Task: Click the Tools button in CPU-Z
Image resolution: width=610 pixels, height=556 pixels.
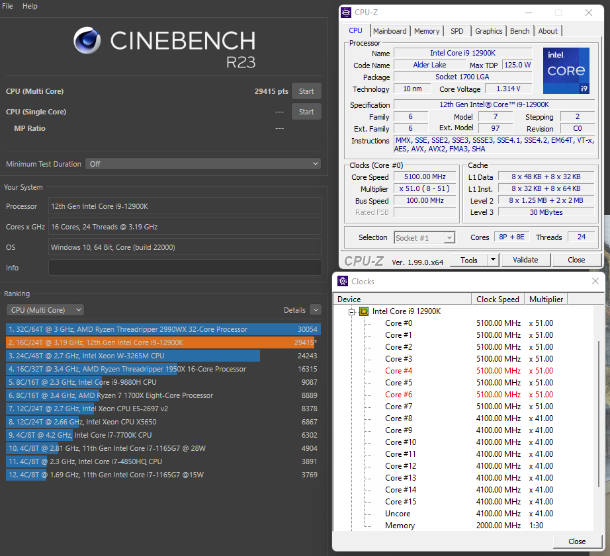Action: (469, 260)
